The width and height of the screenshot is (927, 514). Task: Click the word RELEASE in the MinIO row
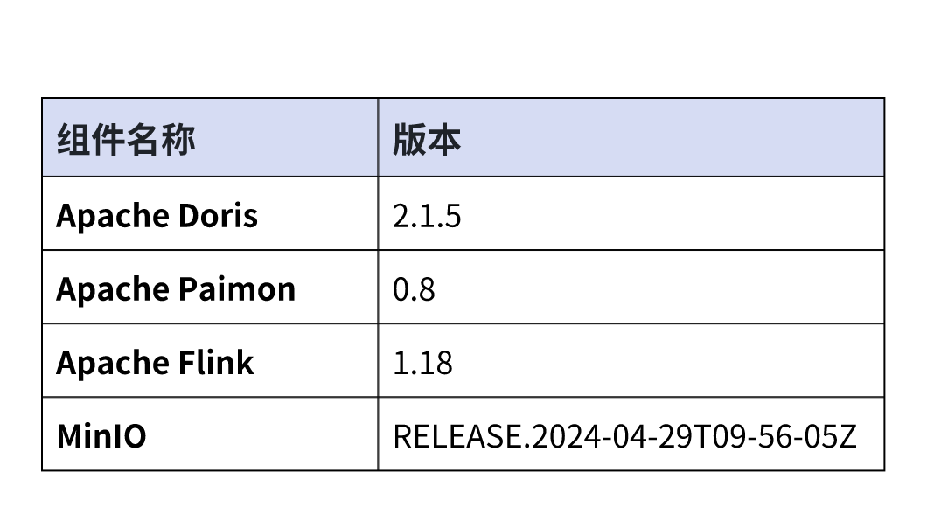click(x=459, y=435)
